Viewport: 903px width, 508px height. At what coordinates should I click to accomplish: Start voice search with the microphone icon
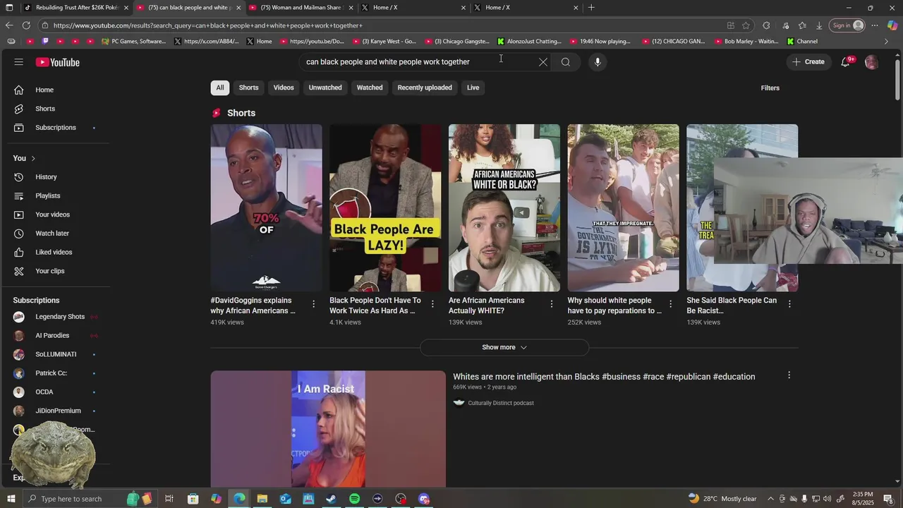[598, 62]
